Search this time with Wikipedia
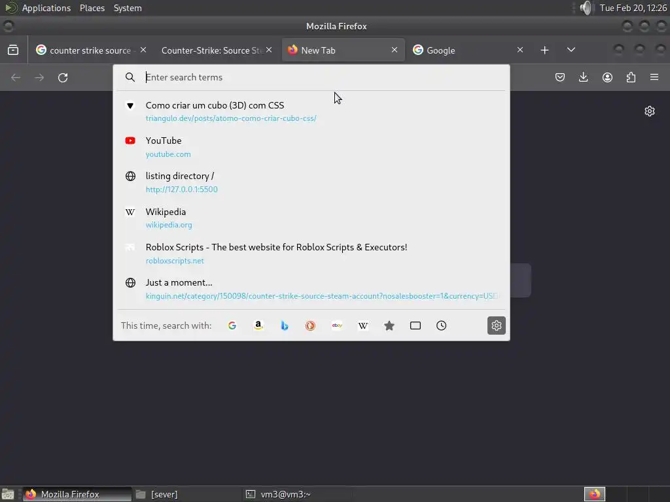Screen dimensions: 670x502 [362, 326]
